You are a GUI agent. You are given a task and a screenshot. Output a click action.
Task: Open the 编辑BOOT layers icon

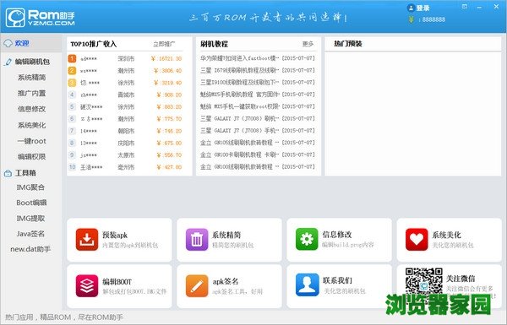(x=87, y=285)
